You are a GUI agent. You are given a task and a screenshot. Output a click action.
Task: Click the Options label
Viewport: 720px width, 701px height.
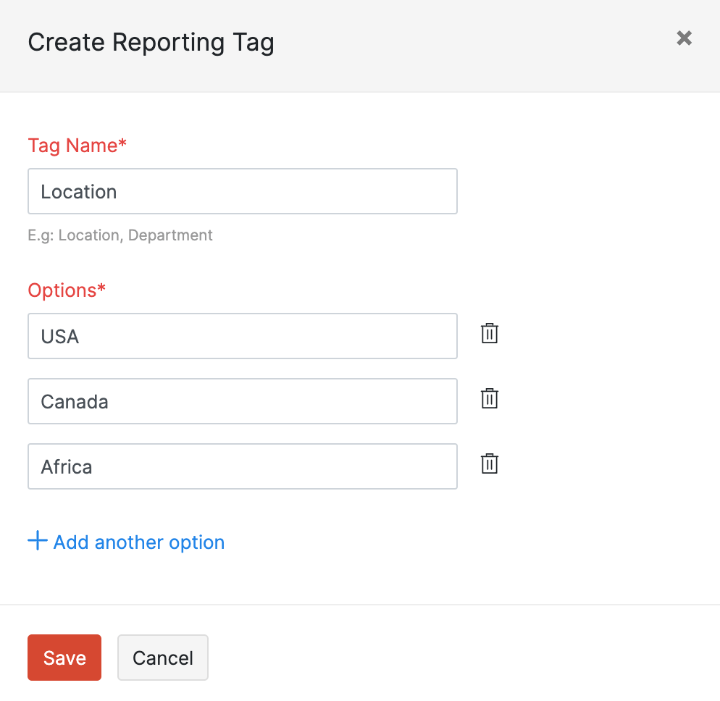pyautogui.click(x=66, y=290)
